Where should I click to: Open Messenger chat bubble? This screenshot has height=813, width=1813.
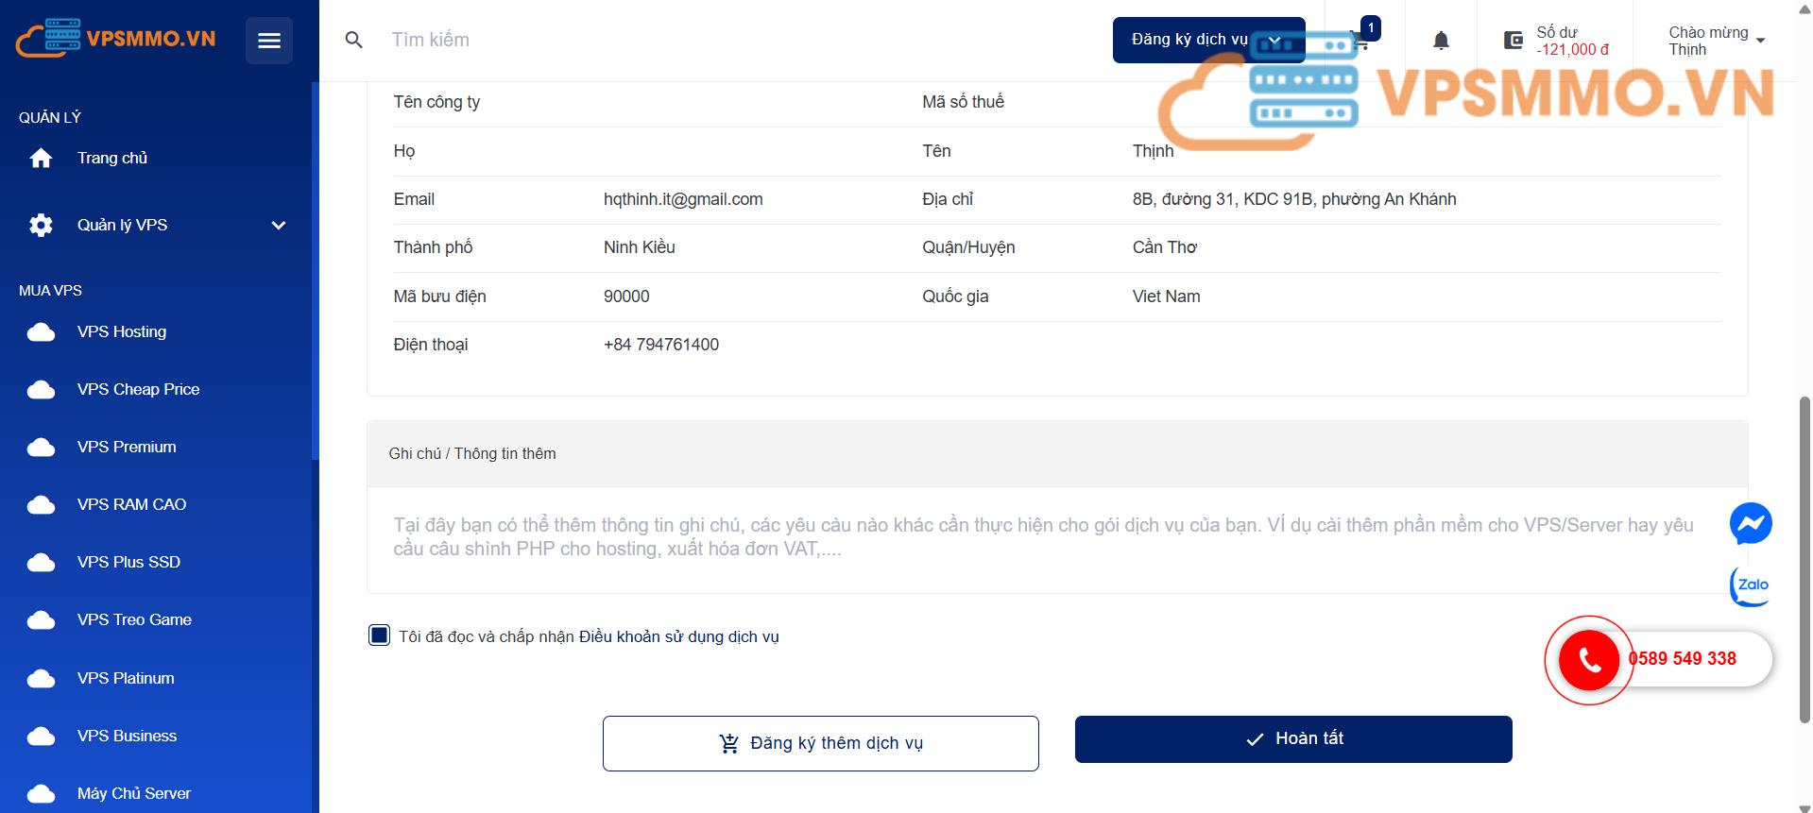click(x=1751, y=524)
